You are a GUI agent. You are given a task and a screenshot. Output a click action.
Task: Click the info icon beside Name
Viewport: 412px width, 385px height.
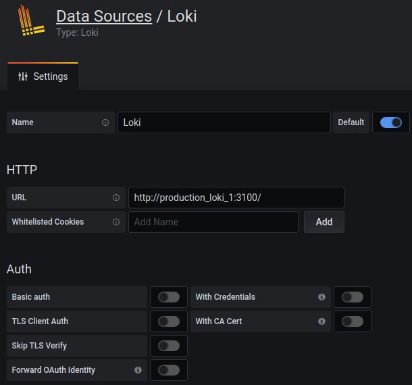coord(105,122)
